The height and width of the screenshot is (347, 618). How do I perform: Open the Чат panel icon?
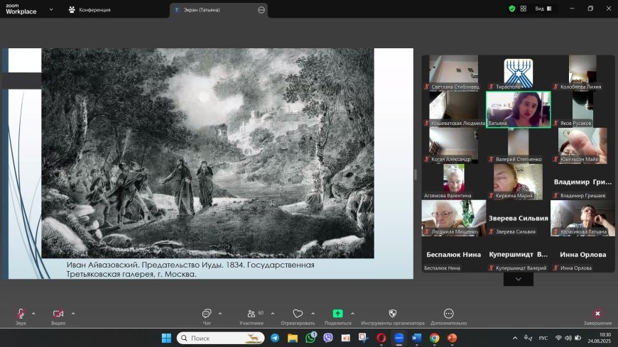point(207,314)
